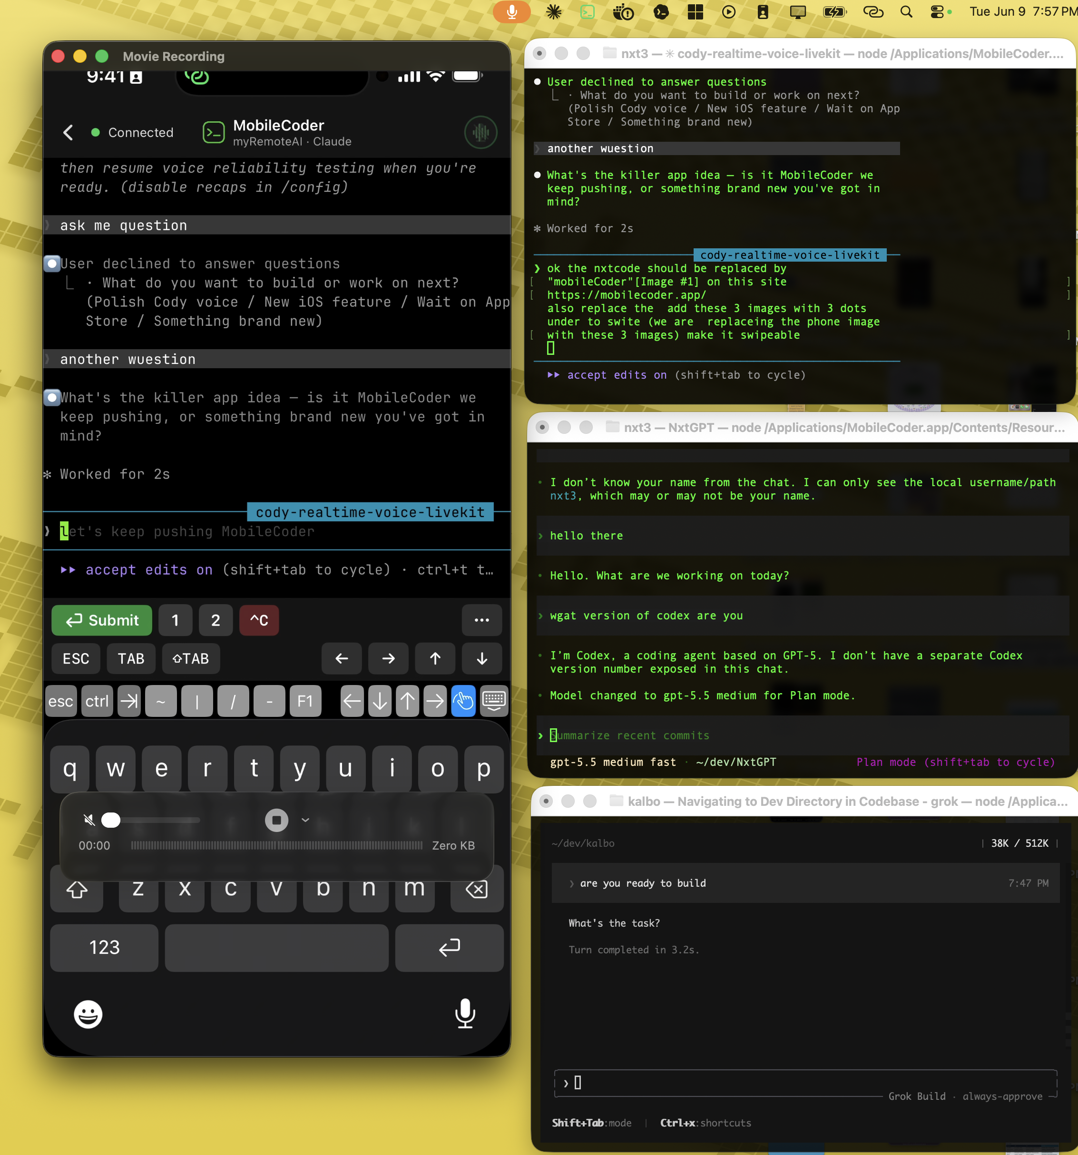Click the Shift+Tab mode hint in Grok window

pos(592,1123)
